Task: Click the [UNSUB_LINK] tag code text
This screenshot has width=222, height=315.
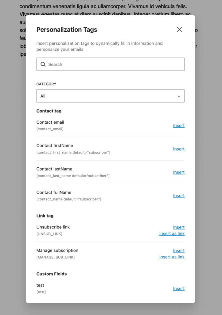Action: pyautogui.click(x=49, y=234)
